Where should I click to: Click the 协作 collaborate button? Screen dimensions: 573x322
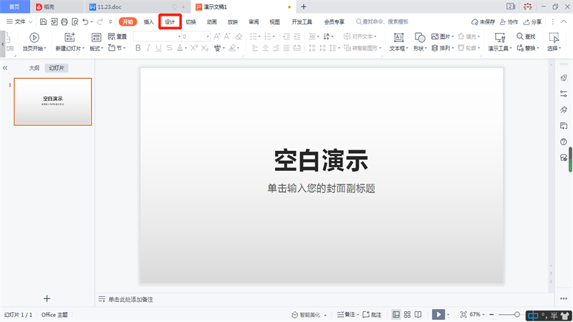[x=509, y=22]
